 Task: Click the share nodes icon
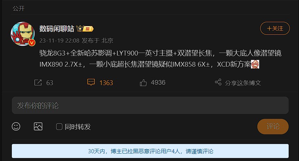[x=218, y=82]
